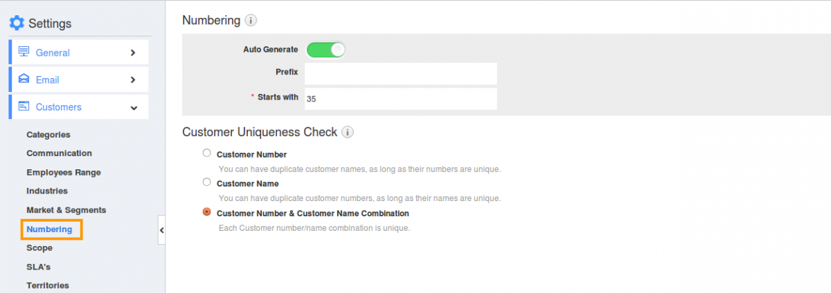Open the Territories settings link
The image size is (831, 293).
point(48,285)
